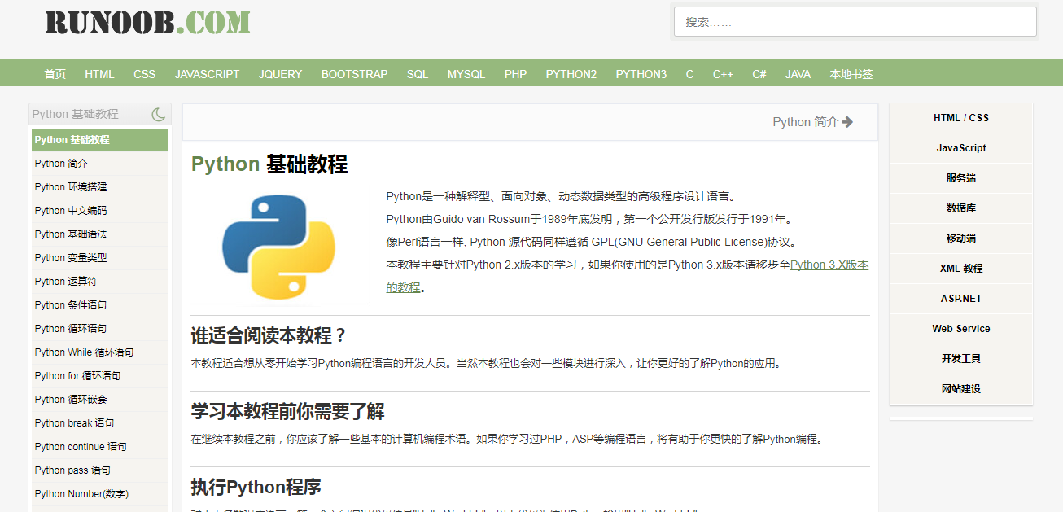Open C in the navigation bar
Screen dimensions: 1063x512
689,74
